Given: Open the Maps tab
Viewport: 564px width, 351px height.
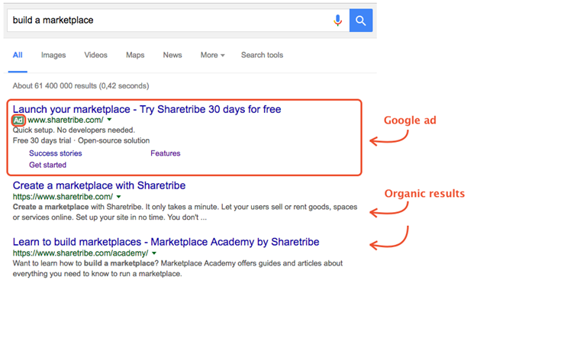Looking at the screenshot, I should click(x=135, y=55).
